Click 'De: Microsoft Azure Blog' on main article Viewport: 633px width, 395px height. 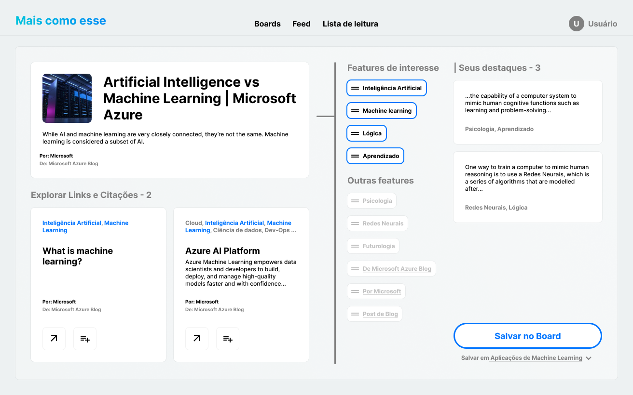(x=69, y=164)
